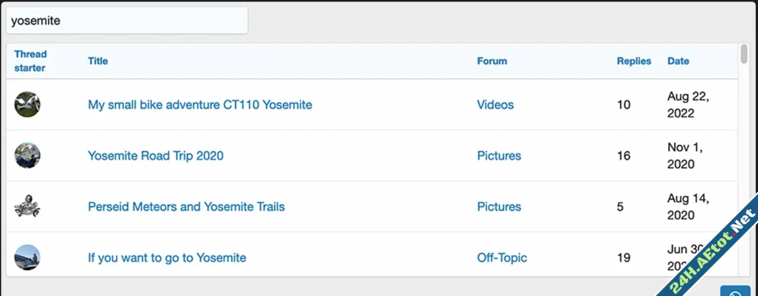Click avatar beside 'If you want to go to Yosemite'
Image resolution: width=758 pixels, height=296 pixels.
click(28, 258)
